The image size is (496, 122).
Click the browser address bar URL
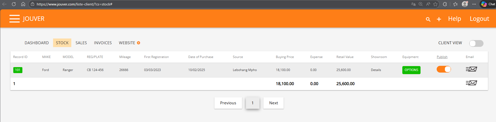tap(74, 4)
